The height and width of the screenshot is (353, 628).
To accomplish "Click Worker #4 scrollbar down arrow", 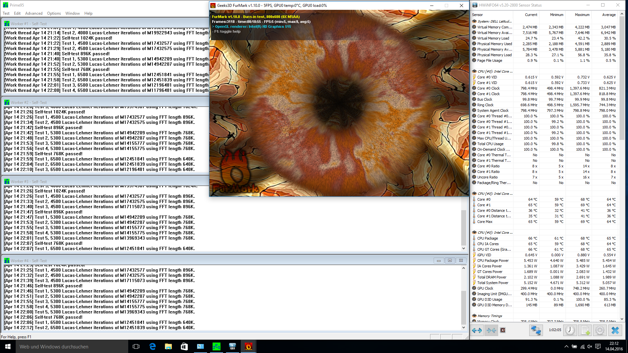I will pyautogui.click(x=463, y=327).
